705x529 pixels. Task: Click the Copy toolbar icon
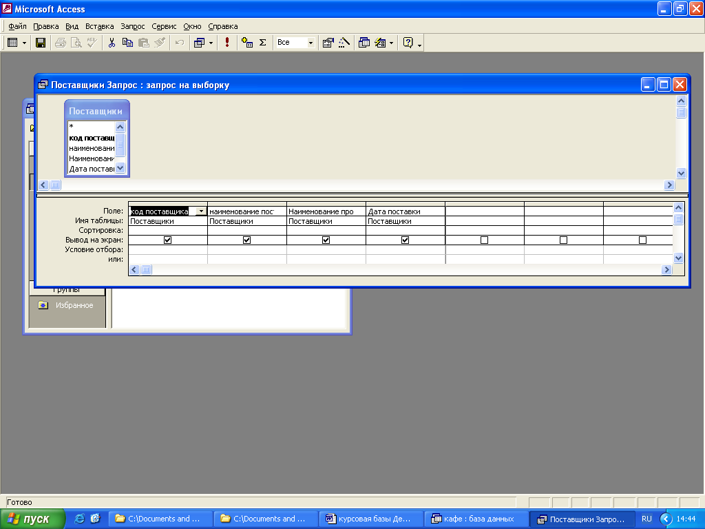point(127,43)
